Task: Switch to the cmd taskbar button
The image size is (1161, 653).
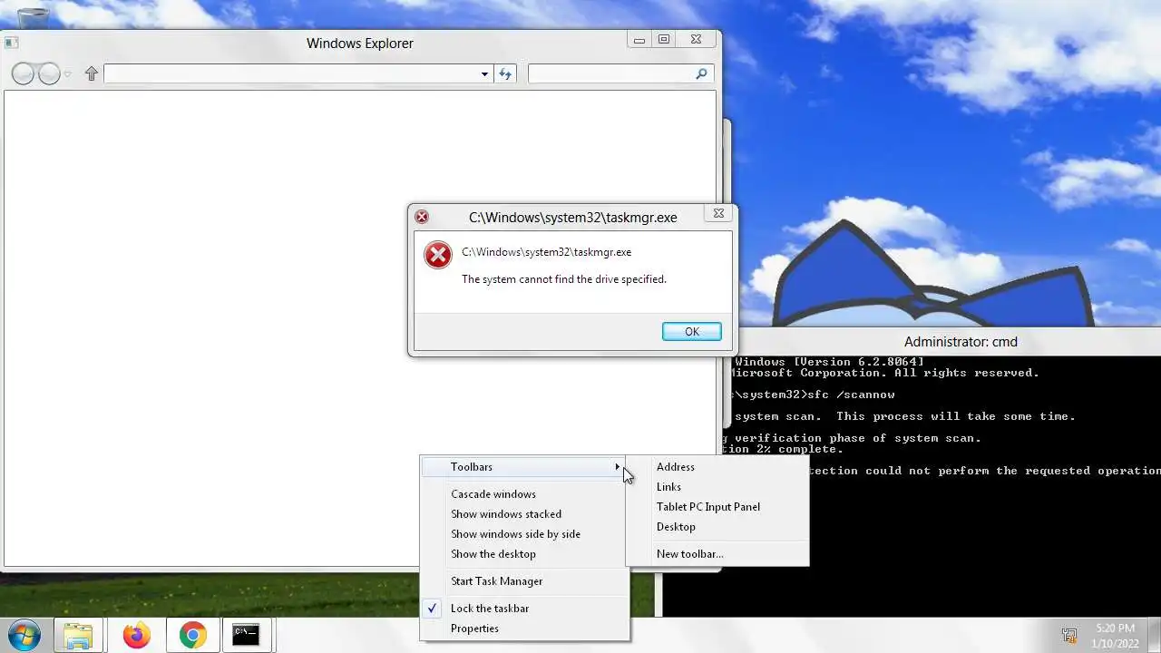Action: [x=246, y=635]
